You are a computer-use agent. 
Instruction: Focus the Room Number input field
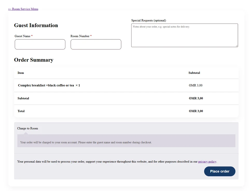(96, 44)
